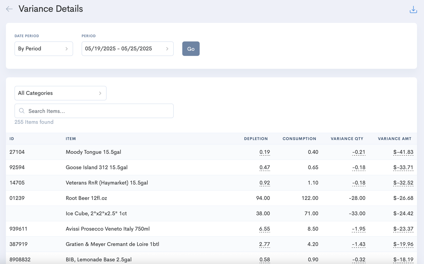
Task: Sort by the Variance Amt column header
Action: point(395,139)
